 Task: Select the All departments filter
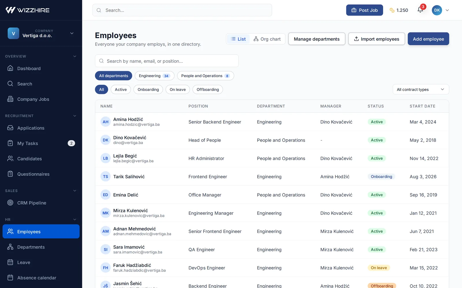113,76
